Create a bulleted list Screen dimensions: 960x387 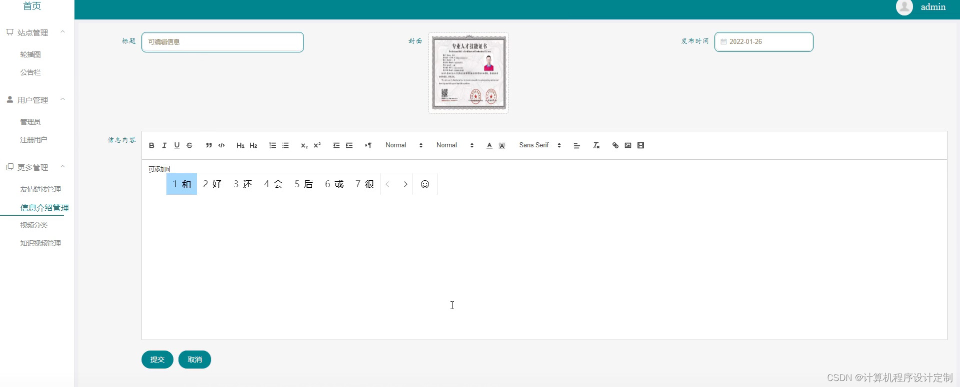[285, 145]
